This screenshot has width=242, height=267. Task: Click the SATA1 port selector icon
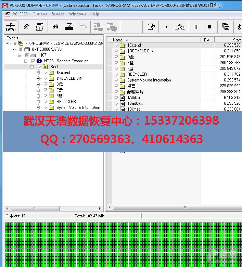pos(11,27)
